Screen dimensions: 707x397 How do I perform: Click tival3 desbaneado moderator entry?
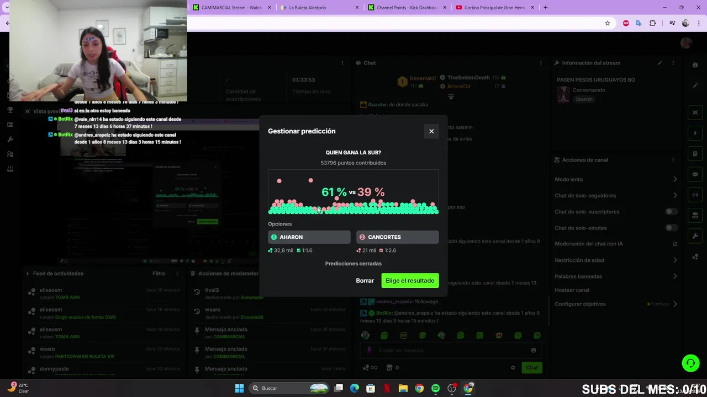pyautogui.click(x=269, y=293)
